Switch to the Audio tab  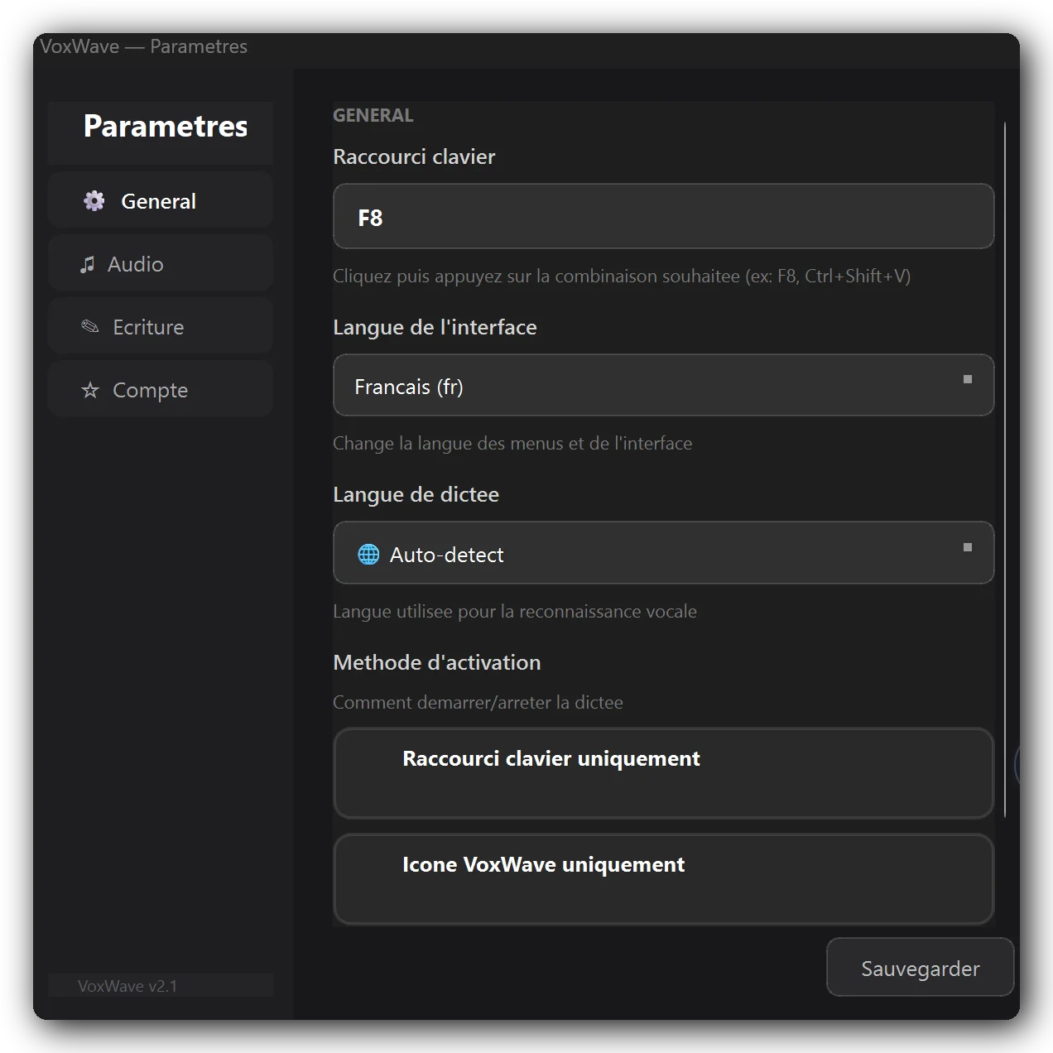(161, 263)
